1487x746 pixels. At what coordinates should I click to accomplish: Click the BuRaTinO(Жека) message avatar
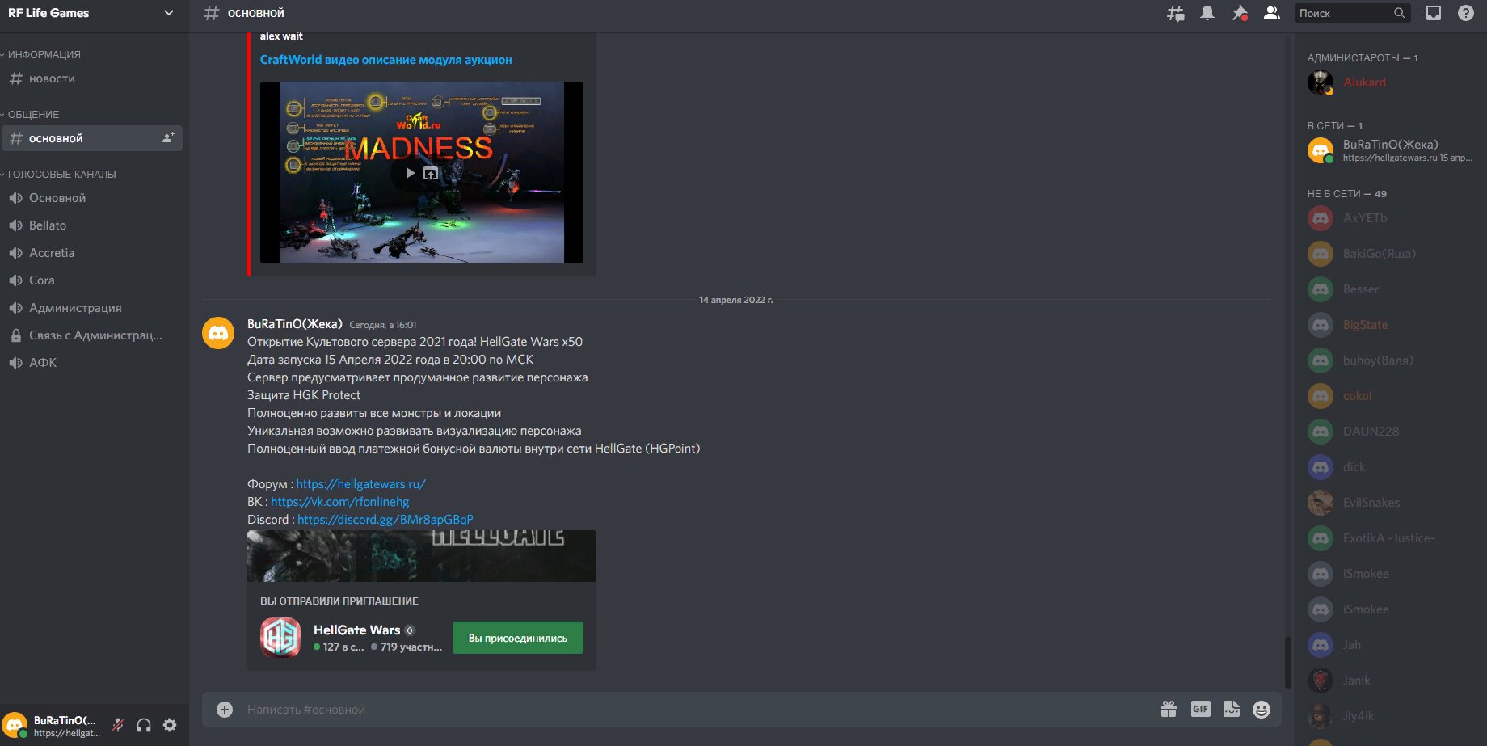click(218, 333)
